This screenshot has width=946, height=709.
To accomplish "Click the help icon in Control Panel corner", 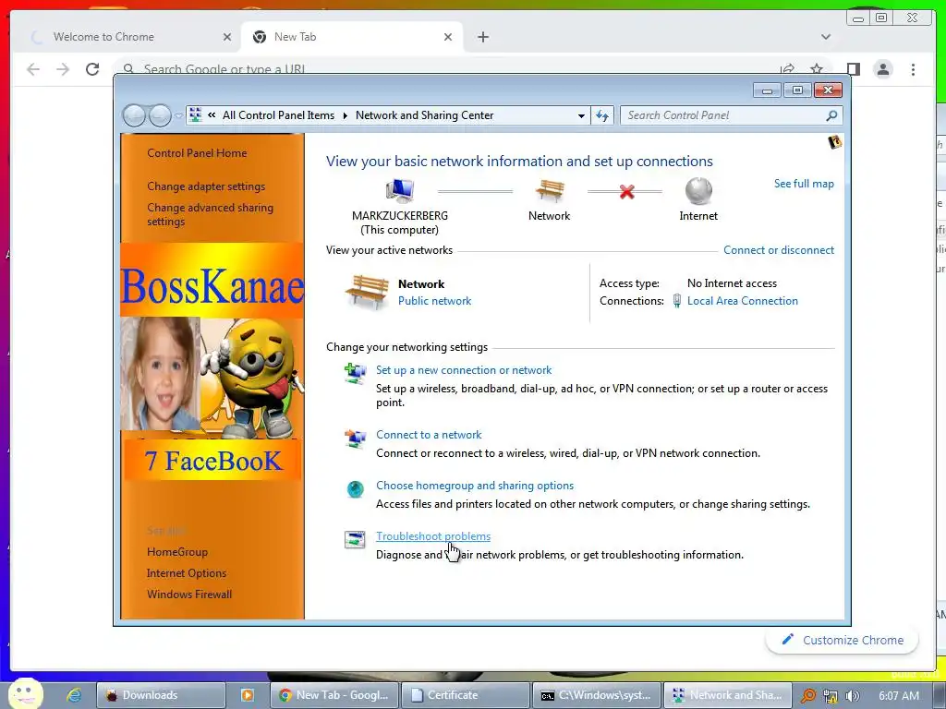I will pyautogui.click(x=835, y=142).
